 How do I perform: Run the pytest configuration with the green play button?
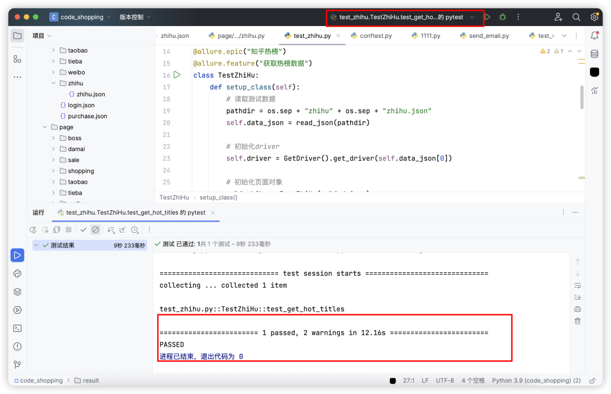point(487,17)
